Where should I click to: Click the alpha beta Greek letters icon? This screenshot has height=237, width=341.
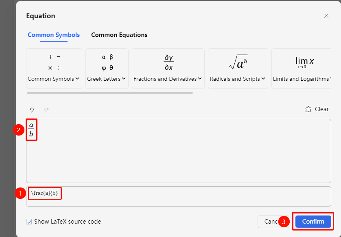(107, 62)
